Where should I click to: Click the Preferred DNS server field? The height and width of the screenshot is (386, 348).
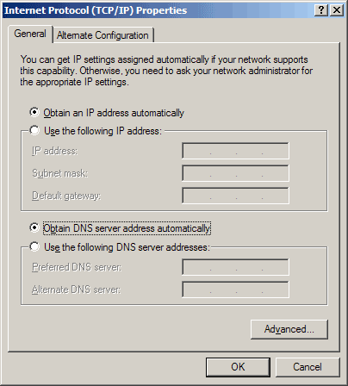tap(235, 267)
